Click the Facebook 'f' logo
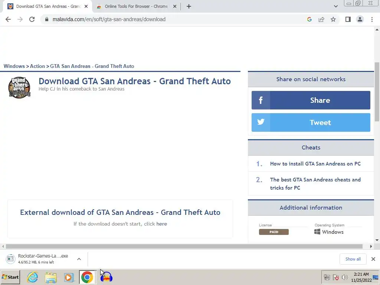Viewport: 380px width, 285px height. pos(261,100)
